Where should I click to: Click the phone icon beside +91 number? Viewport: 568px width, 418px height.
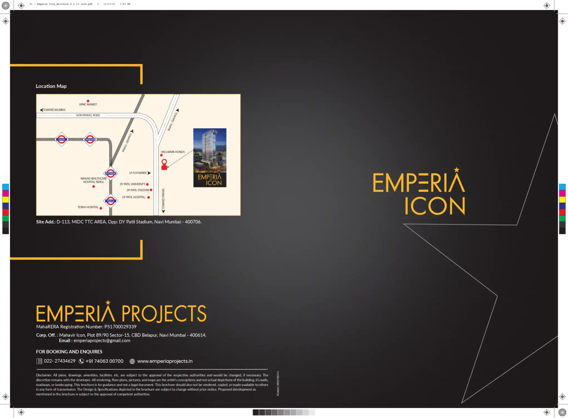tap(81, 361)
